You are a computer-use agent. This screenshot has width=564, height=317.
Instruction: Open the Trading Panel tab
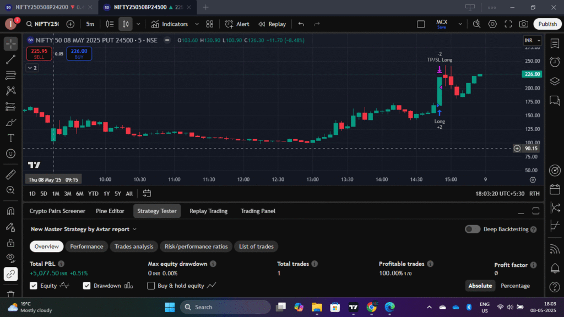pos(258,211)
